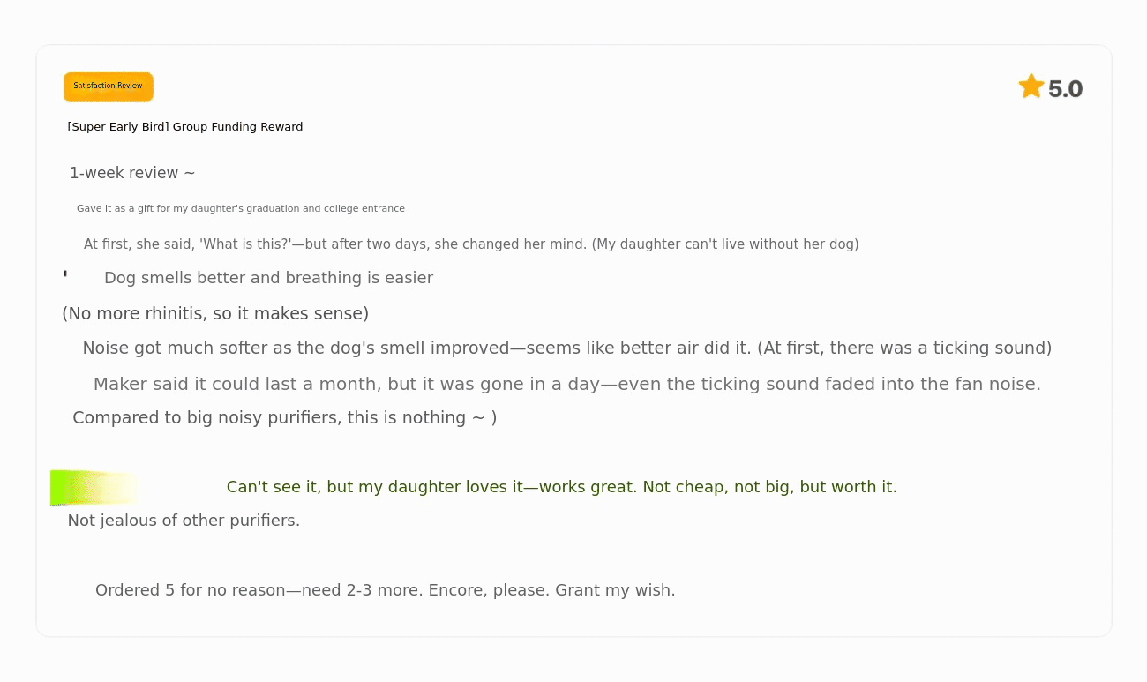Open the Super Early Bird Group Funding Reward
Viewport: 1147px width, 682px height.
click(185, 127)
